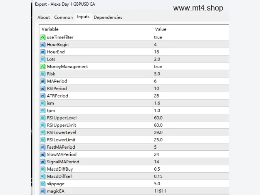This screenshot has height=195, width=260.
Task: Click the RSILowerLevel variable icon
Action: pos(43,132)
